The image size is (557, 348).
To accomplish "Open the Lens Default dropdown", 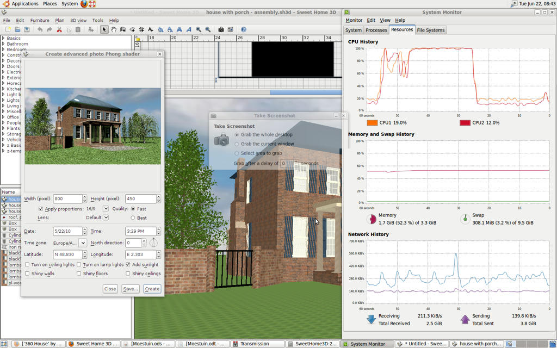I will click(x=106, y=217).
